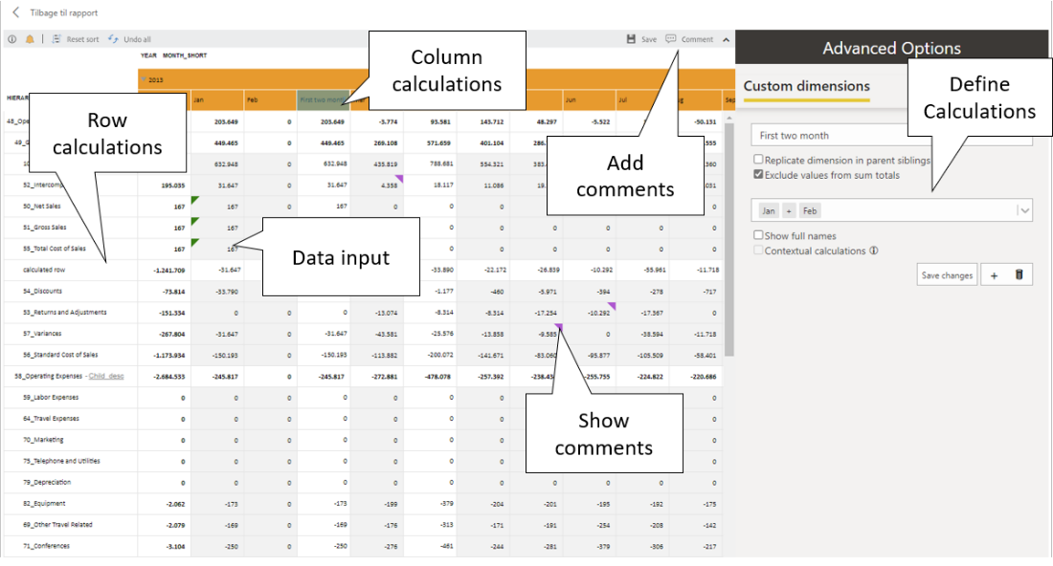The height and width of the screenshot is (566, 1053).
Task: Click the total cell showing -1.241.709
Action: tap(165, 271)
